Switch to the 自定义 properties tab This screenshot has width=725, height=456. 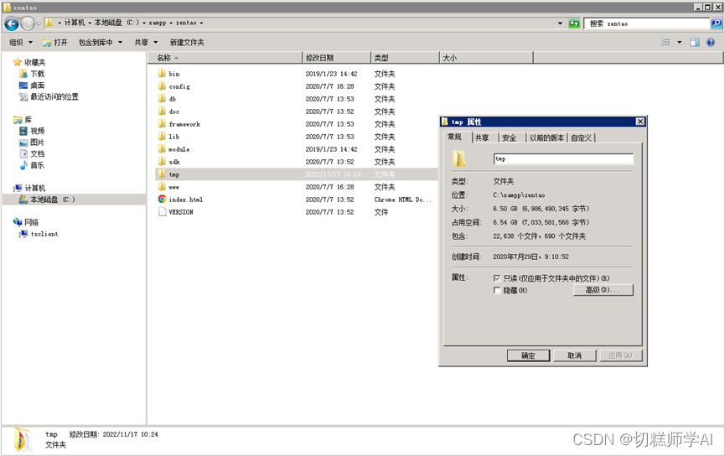click(581, 137)
